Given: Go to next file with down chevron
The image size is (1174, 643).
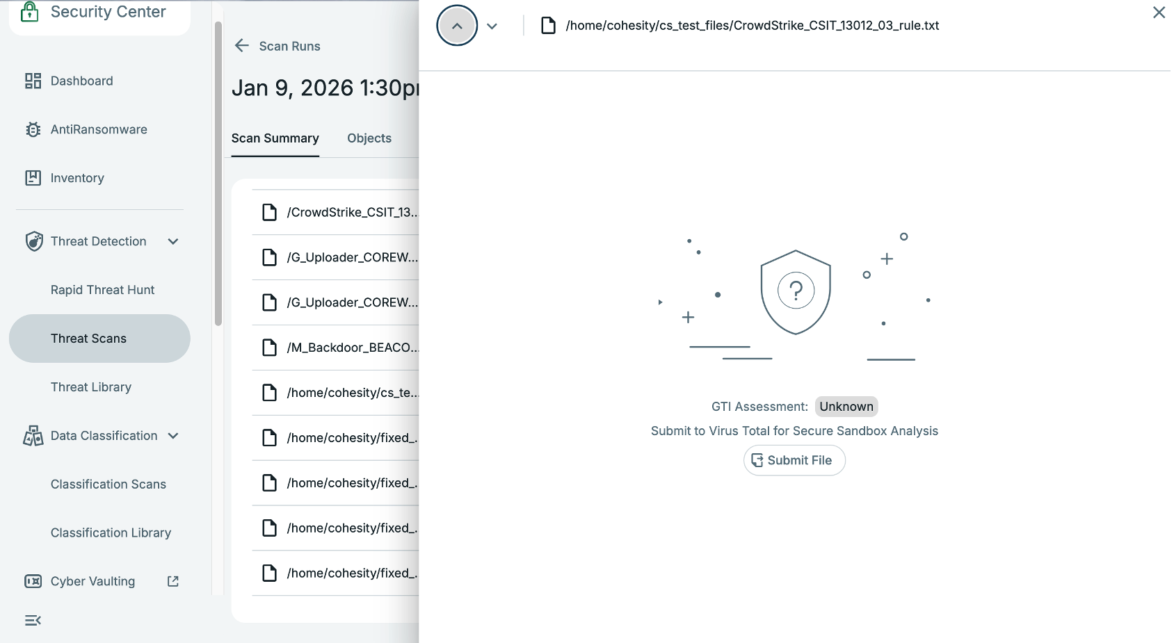Looking at the screenshot, I should coord(492,26).
